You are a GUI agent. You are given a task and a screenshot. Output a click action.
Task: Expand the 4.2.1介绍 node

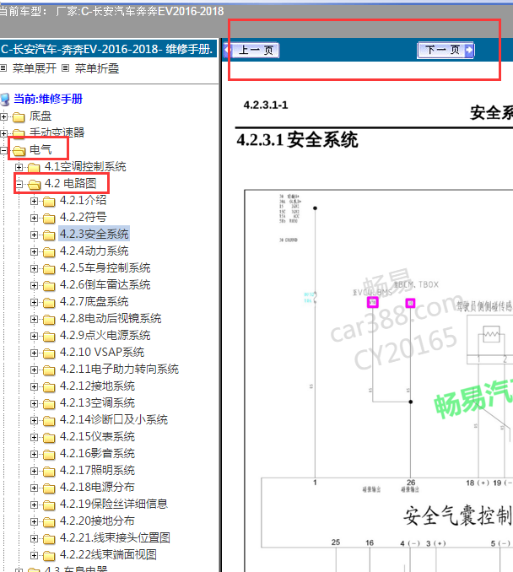[34, 201]
